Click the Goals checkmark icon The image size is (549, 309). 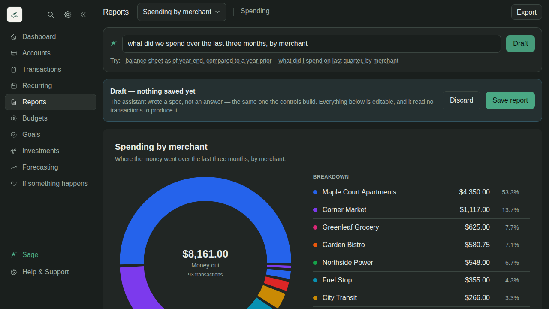[x=14, y=135]
